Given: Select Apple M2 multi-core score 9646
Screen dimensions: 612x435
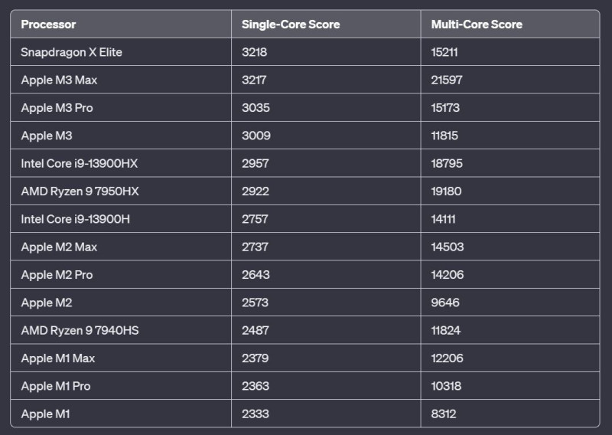Looking at the screenshot, I should tap(445, 303).
